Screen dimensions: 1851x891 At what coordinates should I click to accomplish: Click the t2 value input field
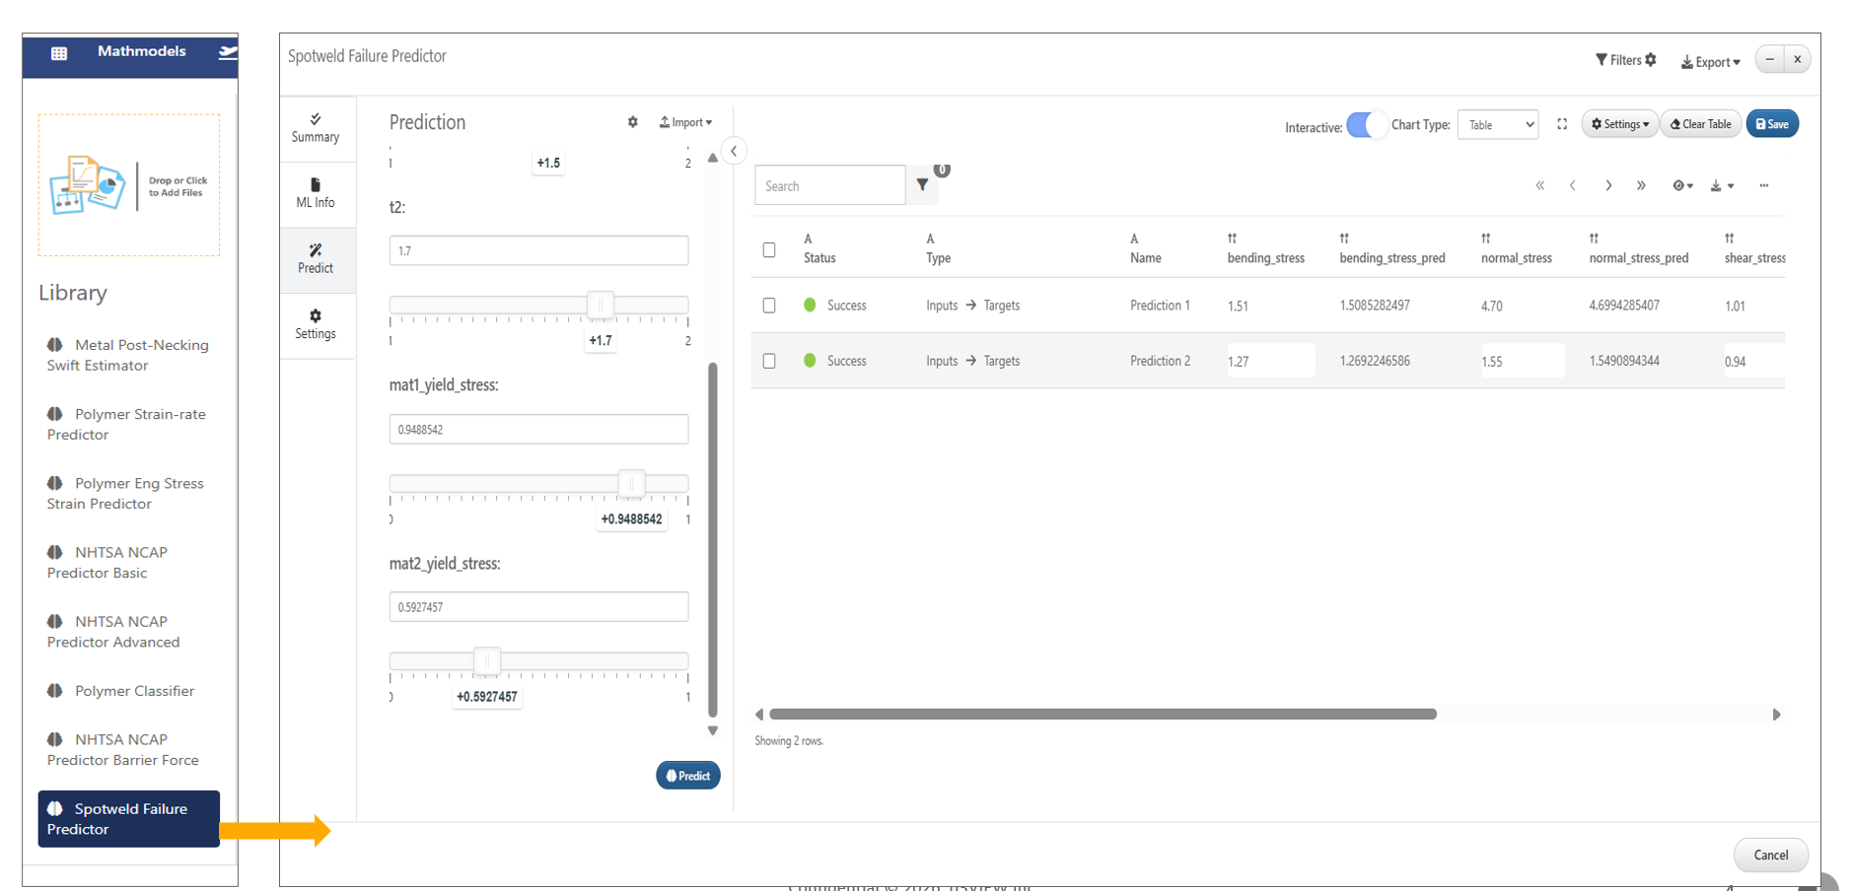tap(538, 251)
